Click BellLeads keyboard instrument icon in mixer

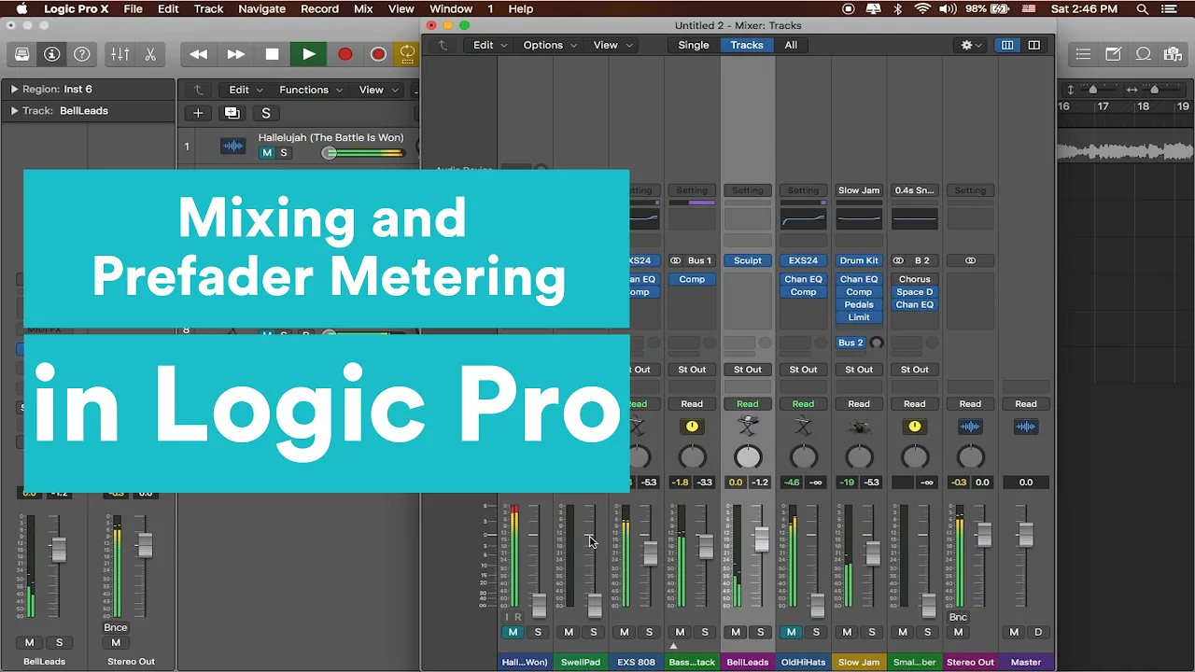coord(747,427)
